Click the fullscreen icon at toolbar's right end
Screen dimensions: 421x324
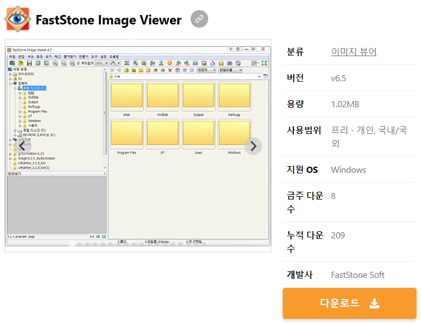pos(264,63)
